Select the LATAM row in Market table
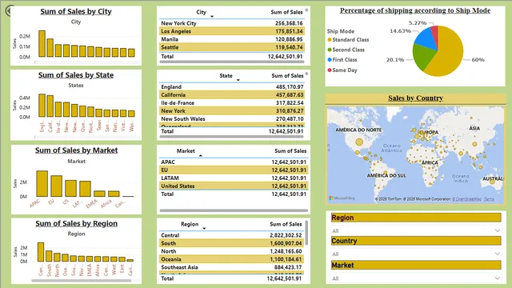 pos(234,178)
